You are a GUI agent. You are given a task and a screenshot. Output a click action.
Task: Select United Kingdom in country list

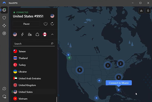(x=34, y=85)
